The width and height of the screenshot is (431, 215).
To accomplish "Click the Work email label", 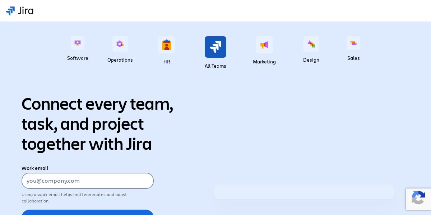I will (35, 168).
